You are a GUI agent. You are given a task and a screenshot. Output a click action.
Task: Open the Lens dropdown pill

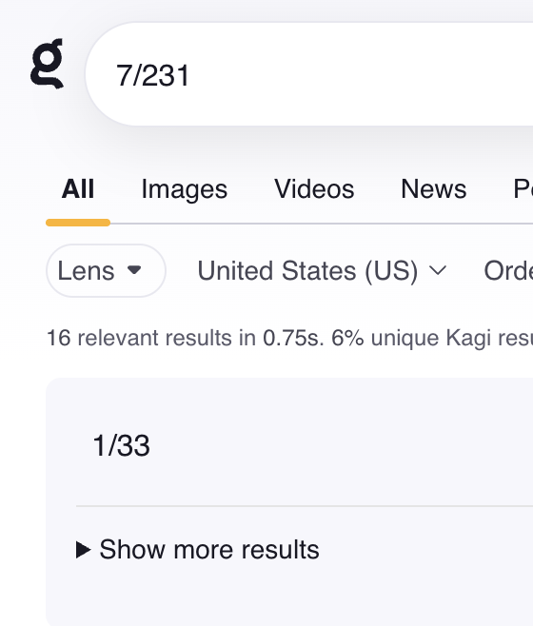pos(106,271)
